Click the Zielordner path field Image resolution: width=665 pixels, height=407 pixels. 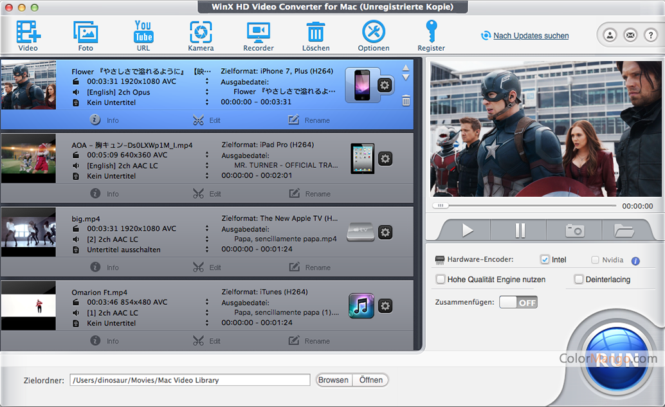[x=190, y=380]
